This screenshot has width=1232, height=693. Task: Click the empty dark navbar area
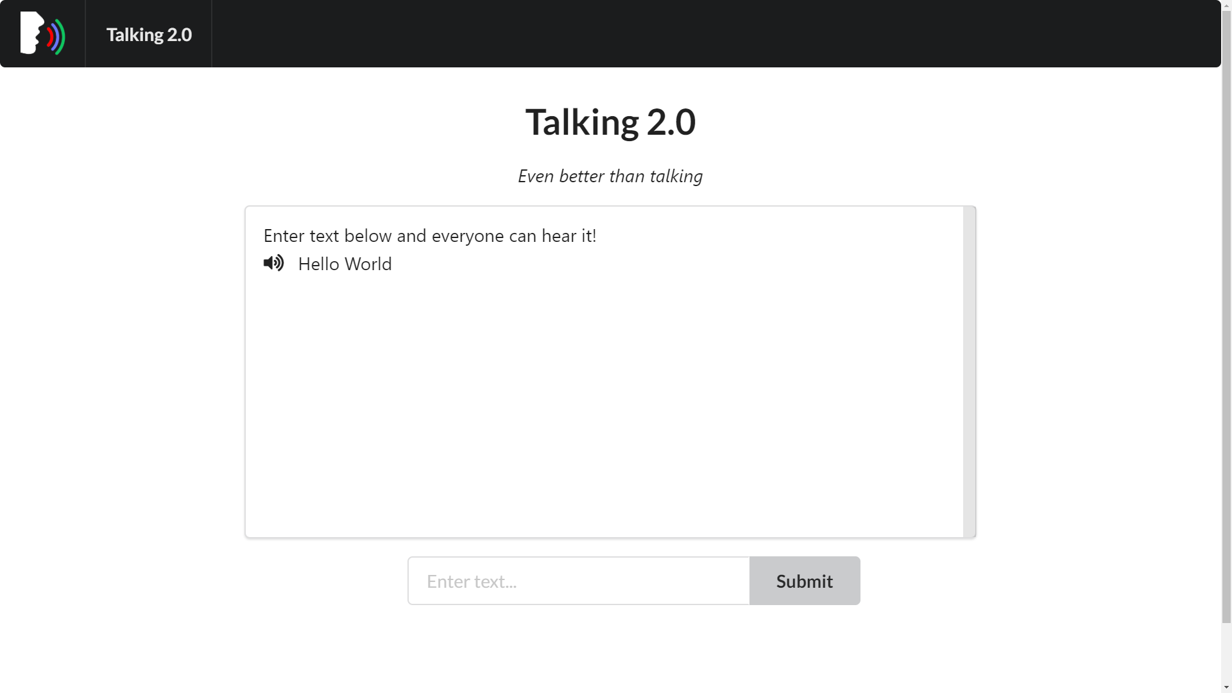[x=706, y=33]
